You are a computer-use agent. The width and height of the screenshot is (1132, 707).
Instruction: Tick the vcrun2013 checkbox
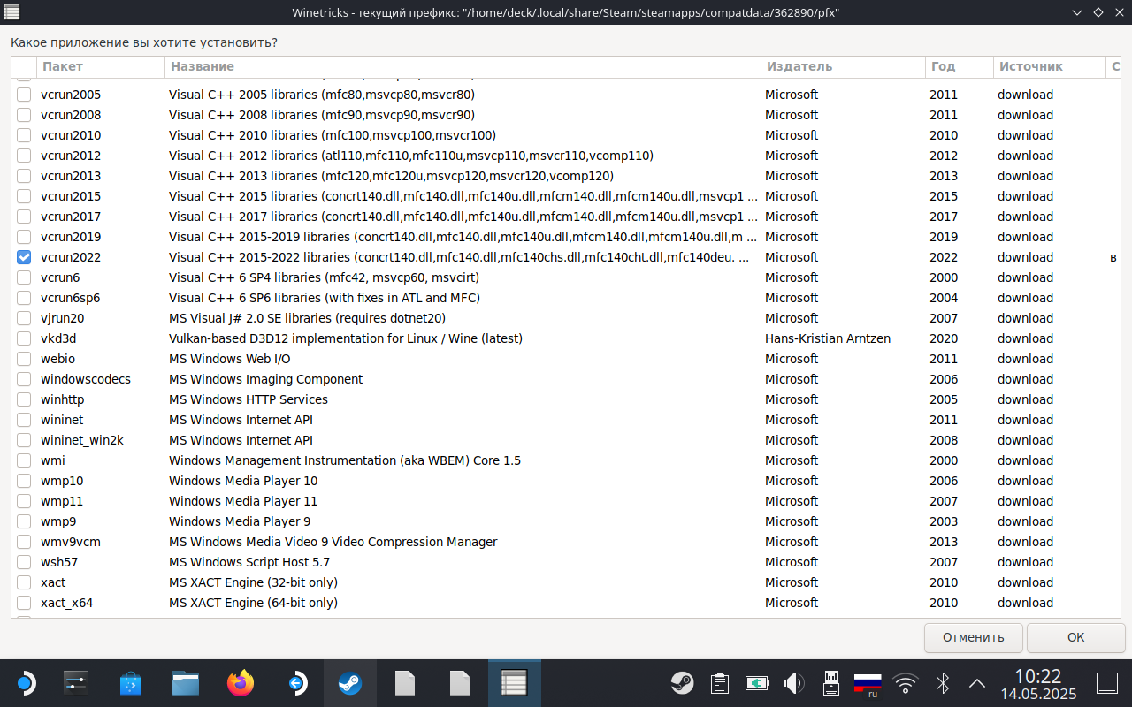(24, 176)
